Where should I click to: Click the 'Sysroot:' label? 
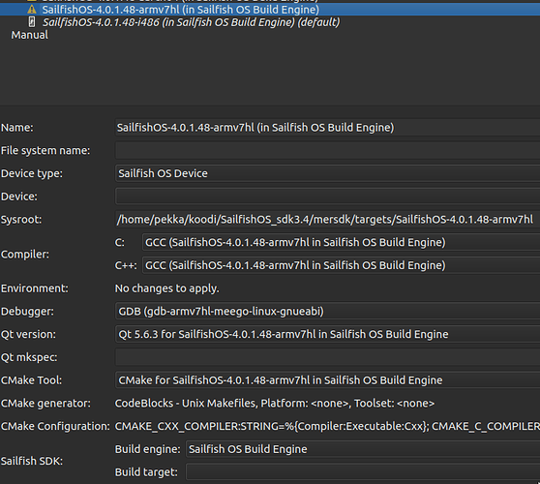pos(21,220)
